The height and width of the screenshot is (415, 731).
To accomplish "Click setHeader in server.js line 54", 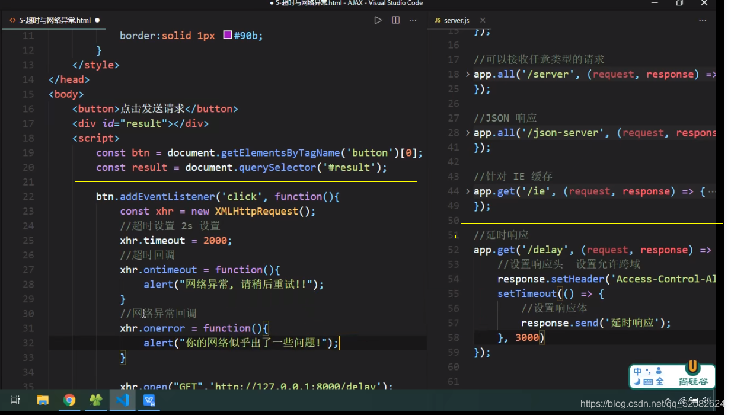I will tap(577, 279).
